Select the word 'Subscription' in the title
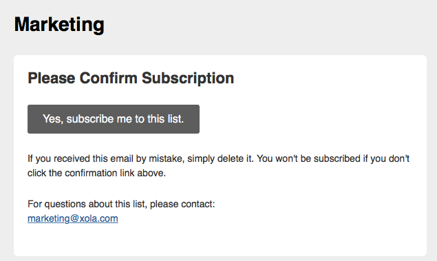437x261 pixels. click(x=188, y=78)
